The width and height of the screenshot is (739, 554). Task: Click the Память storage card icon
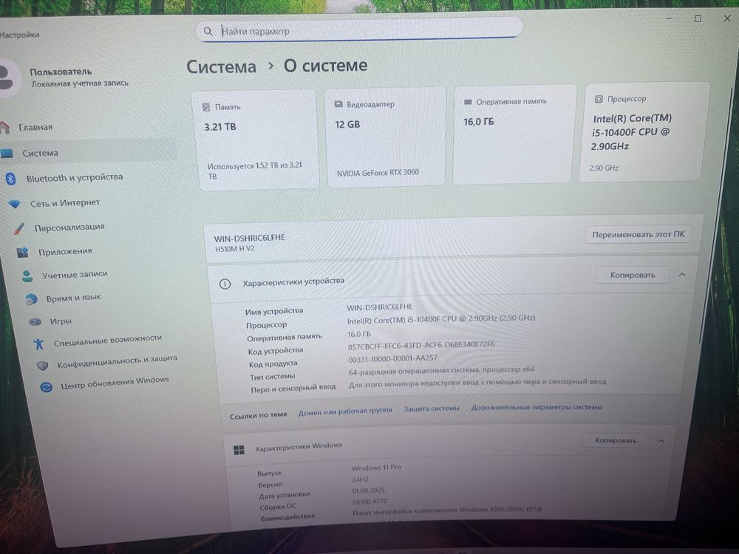tap(206, 107)
